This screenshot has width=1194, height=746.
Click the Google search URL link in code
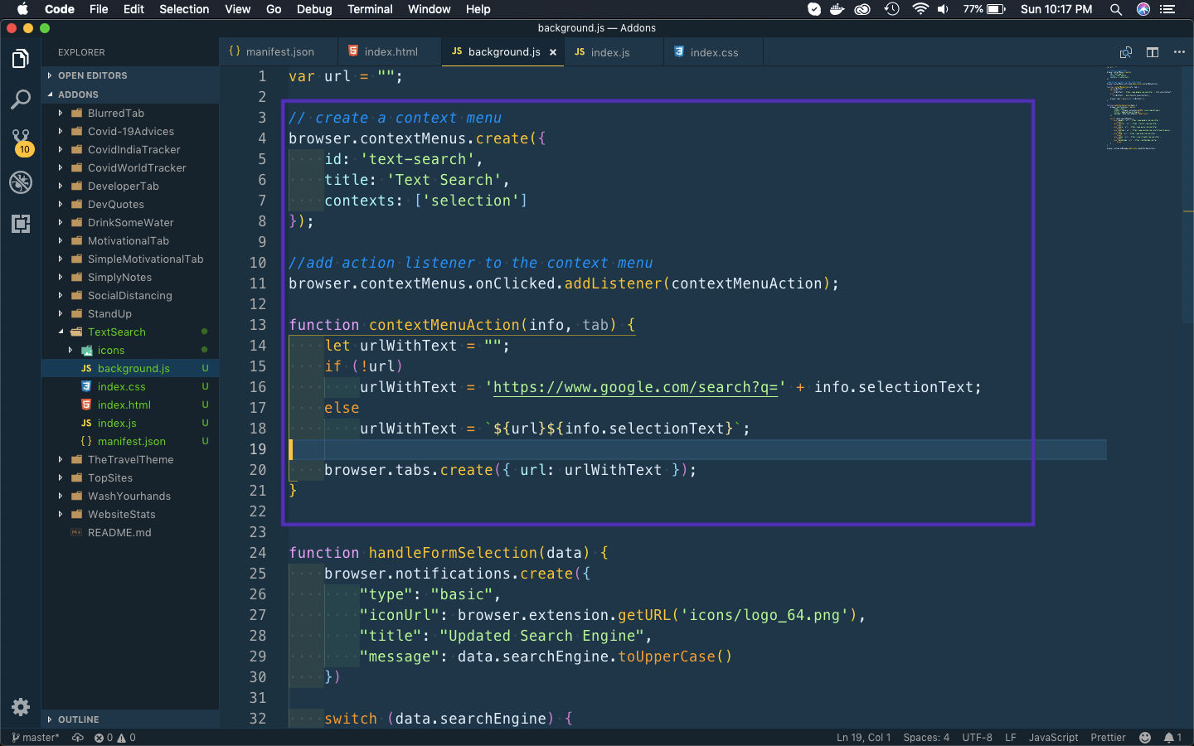[635, 387]
